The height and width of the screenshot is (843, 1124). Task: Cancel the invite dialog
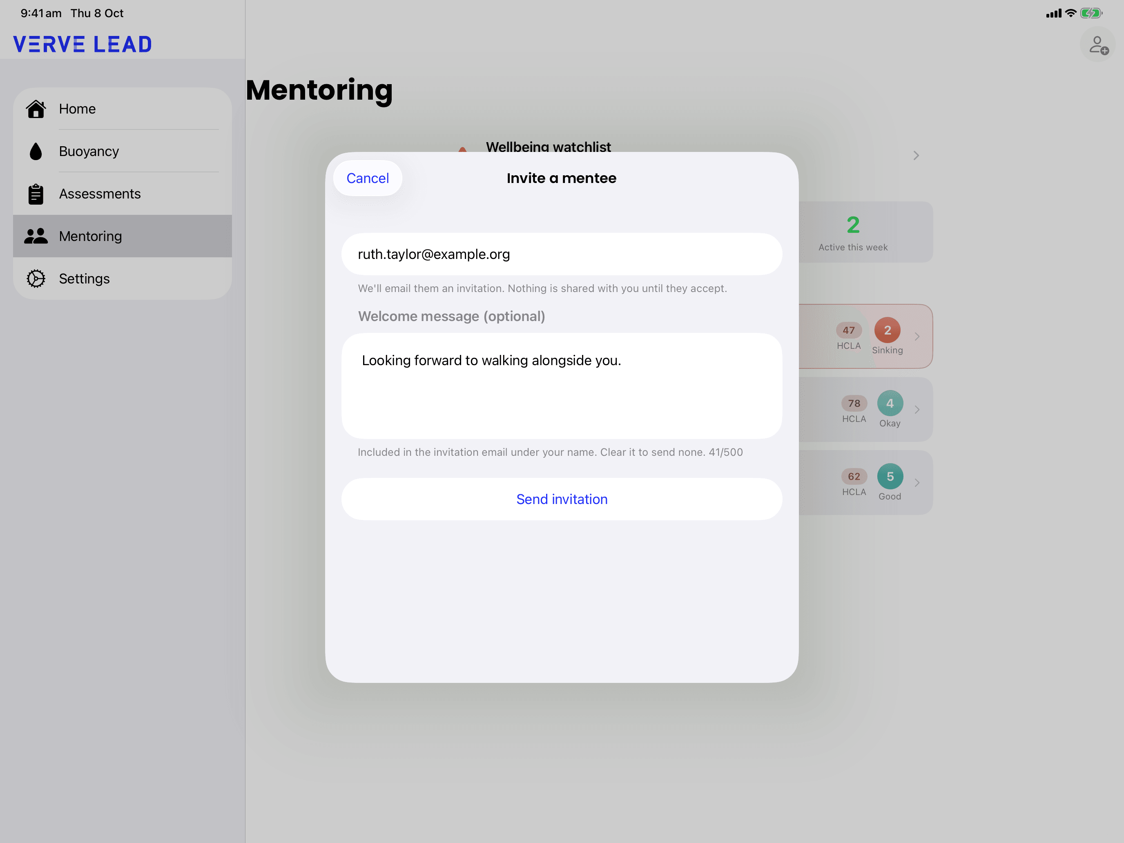click(368, 178)
